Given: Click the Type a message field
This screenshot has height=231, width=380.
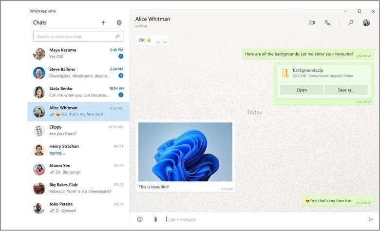Looking at the screenshot, I should coord(263,219).
